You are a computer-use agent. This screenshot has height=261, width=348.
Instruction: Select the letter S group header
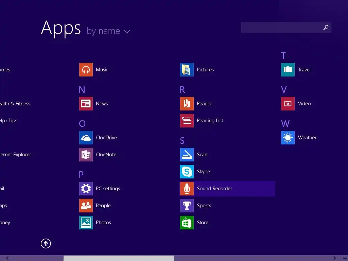tap(182, 140)
